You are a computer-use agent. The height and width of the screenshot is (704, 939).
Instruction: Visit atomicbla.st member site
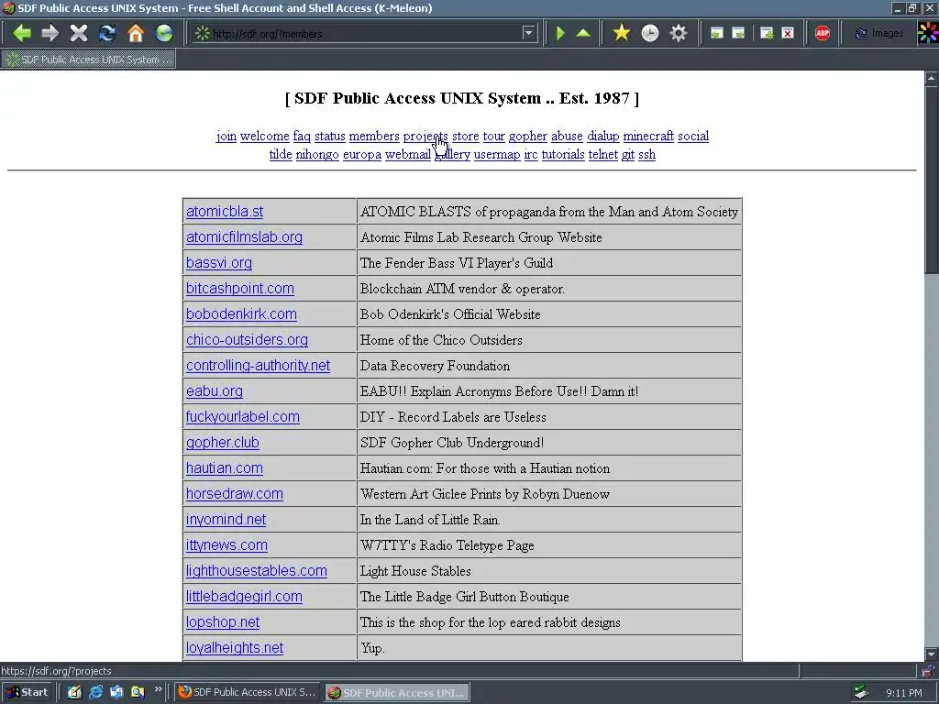point(225,212)
